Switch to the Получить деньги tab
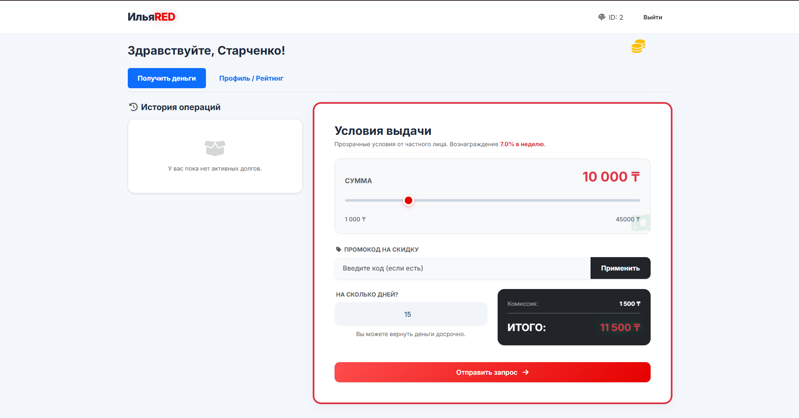The width and height of the screenshot is (799, 418). coord(166,78)
